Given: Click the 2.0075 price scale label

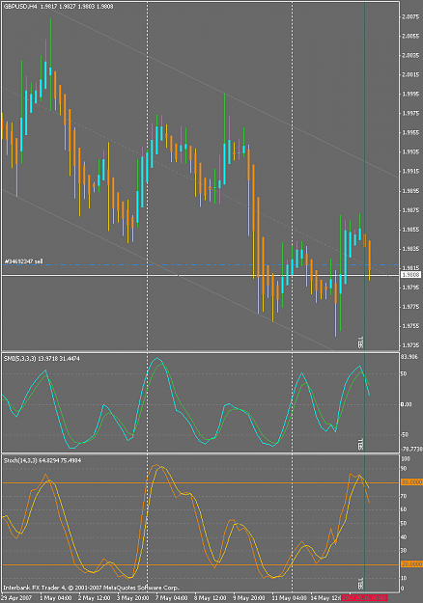Looking at the screenshot, I should click(410, 17).
